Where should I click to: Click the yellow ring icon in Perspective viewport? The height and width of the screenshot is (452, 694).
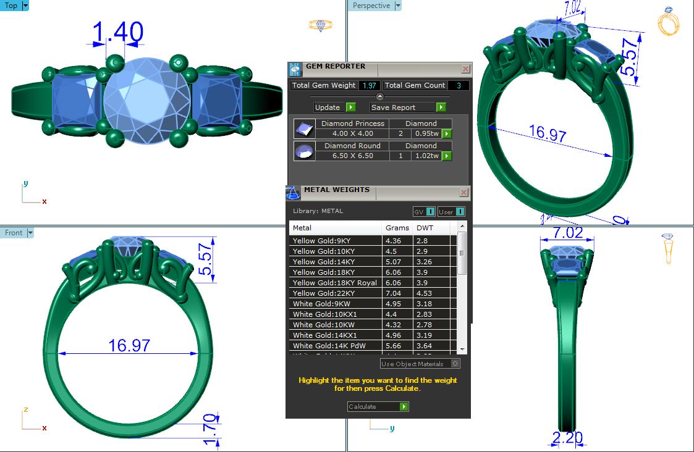(x=669, y=23)
